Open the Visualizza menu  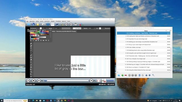point(58,21)
